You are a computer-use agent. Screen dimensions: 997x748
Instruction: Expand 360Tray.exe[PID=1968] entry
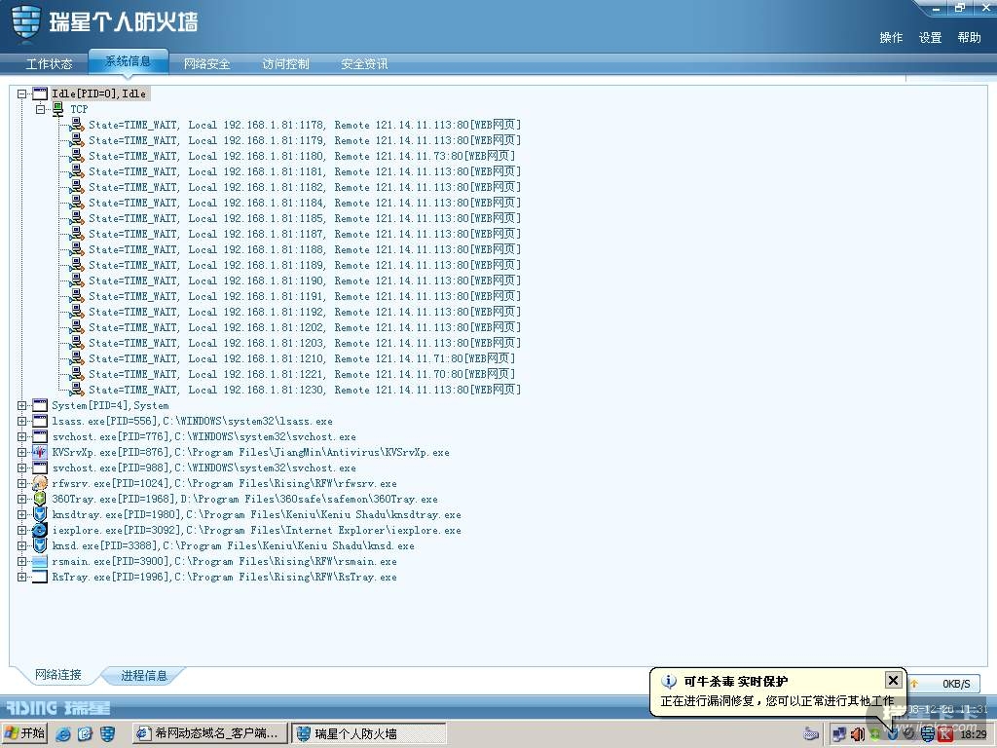21,499
